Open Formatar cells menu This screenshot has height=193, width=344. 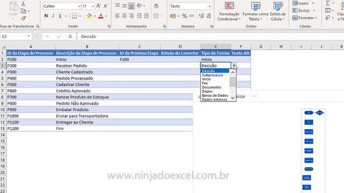tap(305, 18)
